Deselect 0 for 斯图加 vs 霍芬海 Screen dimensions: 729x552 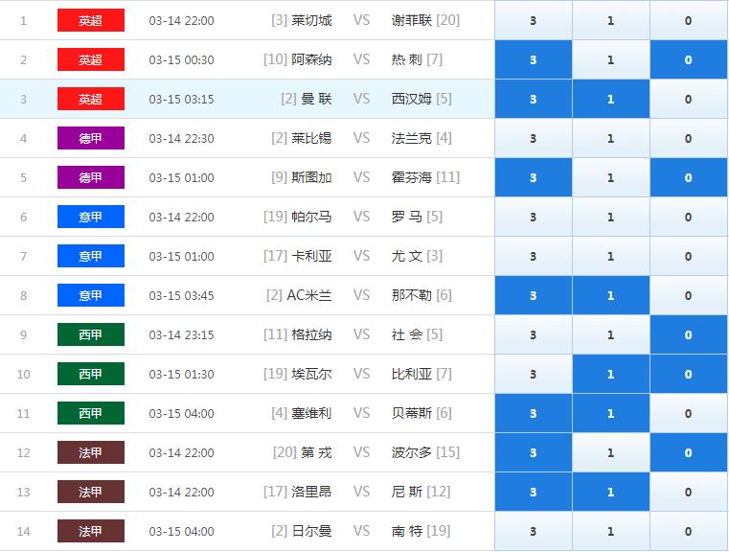(x=689, y=177)
